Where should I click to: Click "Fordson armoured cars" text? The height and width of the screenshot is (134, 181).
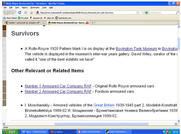pos(114,91)
